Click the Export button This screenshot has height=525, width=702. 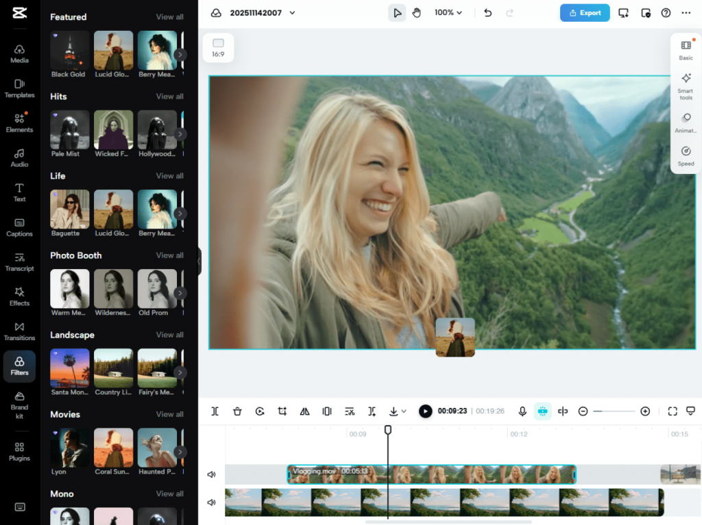pyautogui.click(x=585, y=13)
